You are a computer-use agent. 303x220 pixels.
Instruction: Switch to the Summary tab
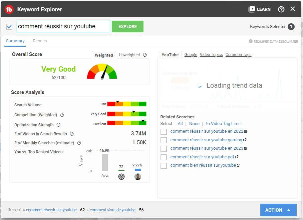coord(15,41)
